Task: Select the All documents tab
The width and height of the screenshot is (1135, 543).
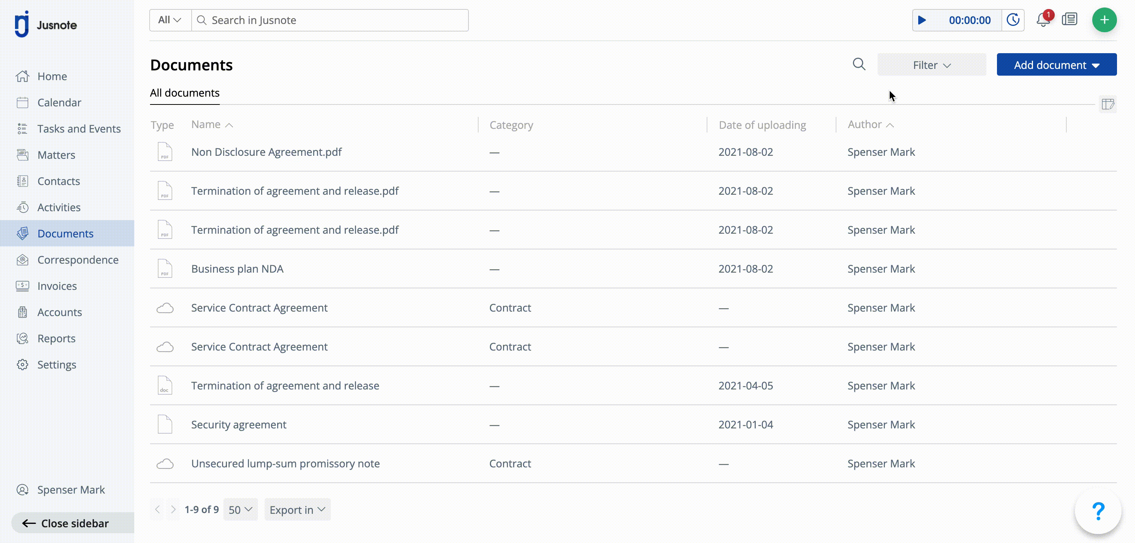Action: [185, 93]
